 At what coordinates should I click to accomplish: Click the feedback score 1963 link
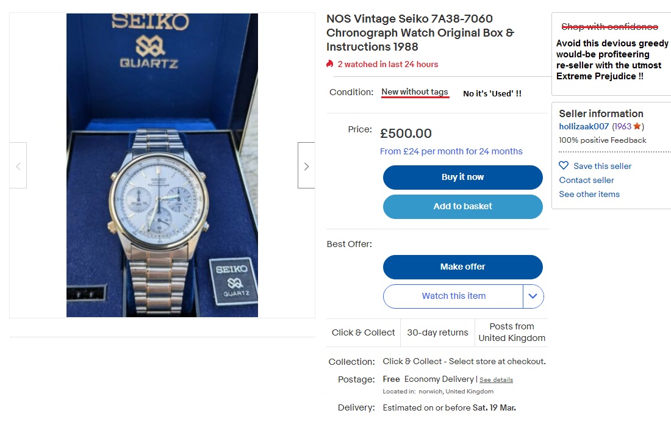click(x=623, y=126)
